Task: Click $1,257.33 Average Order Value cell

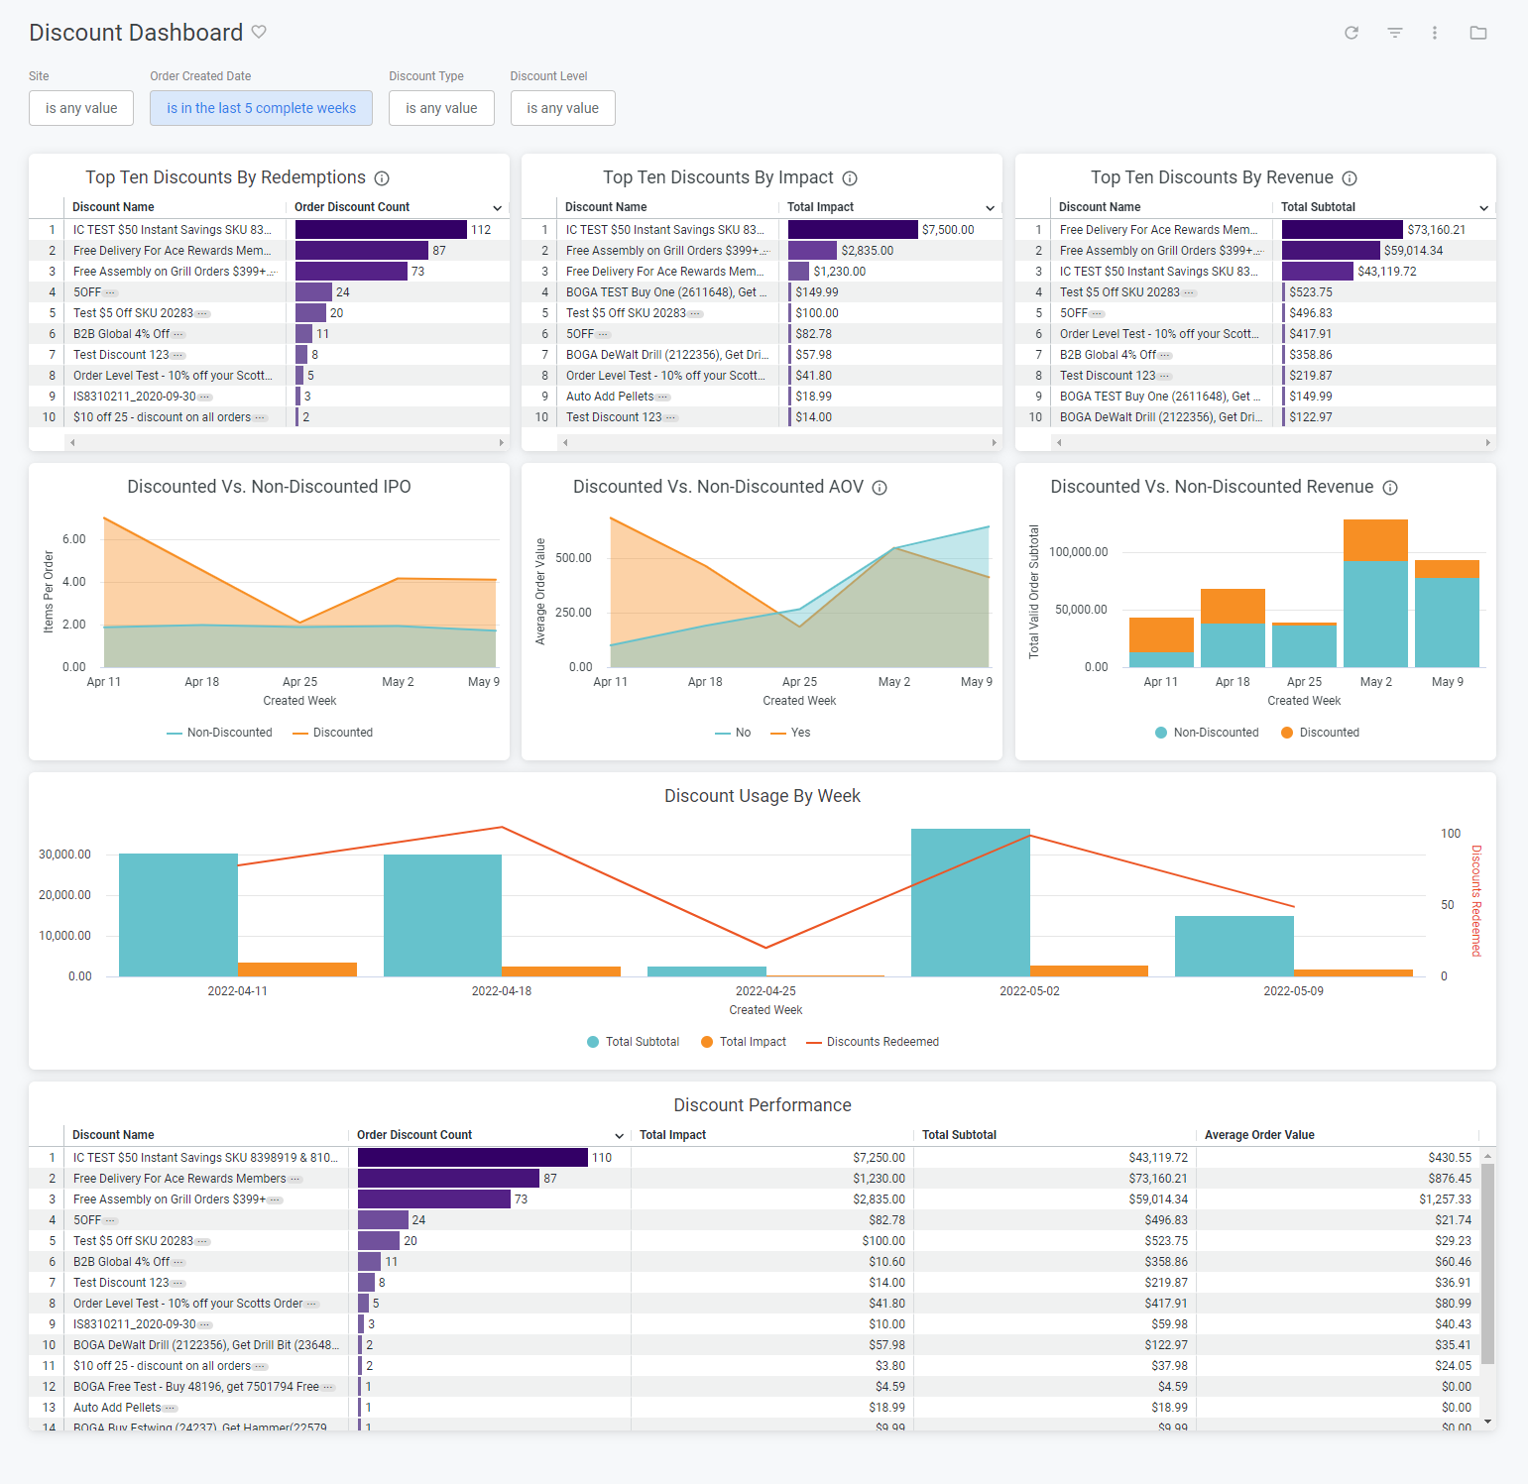Action: pyautogui.click(x=1445, y=1199)
